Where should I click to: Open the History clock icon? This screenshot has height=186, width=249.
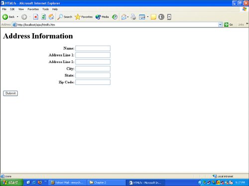tap(115, 17)
